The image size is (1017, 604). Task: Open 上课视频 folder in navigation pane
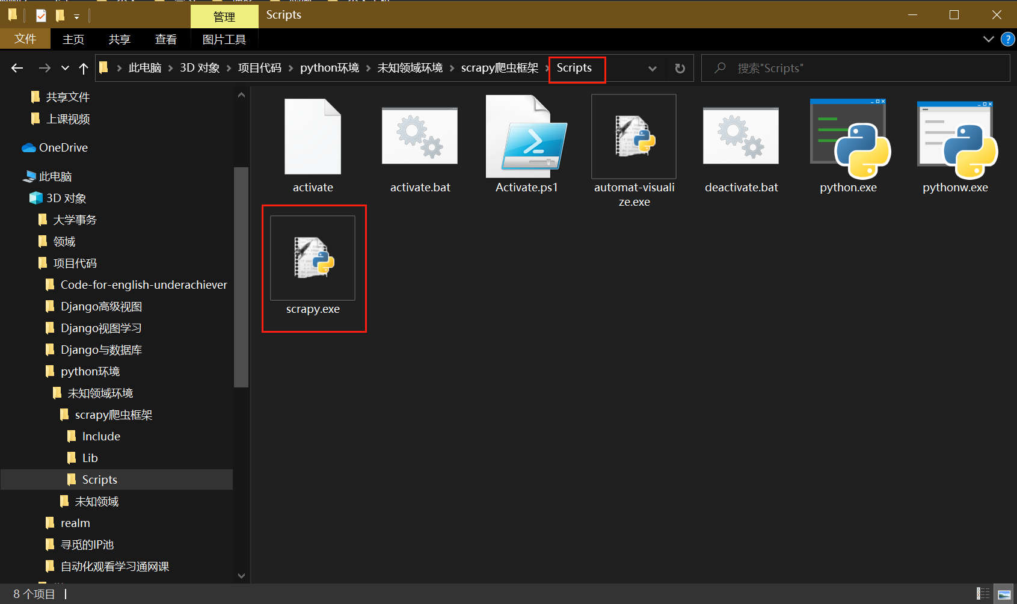coord(67,119)
